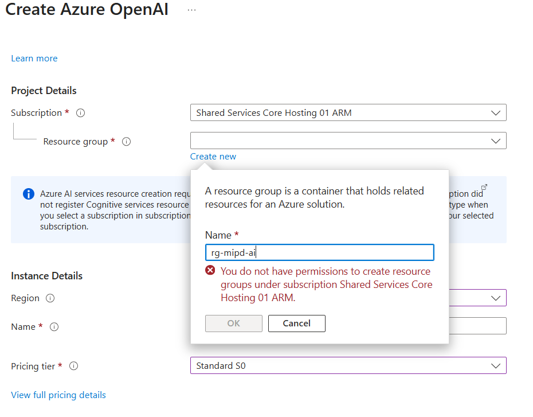533x417 pixels.
Task: Click the Create Azure OpenAI page title
Action: coord(87,10)
